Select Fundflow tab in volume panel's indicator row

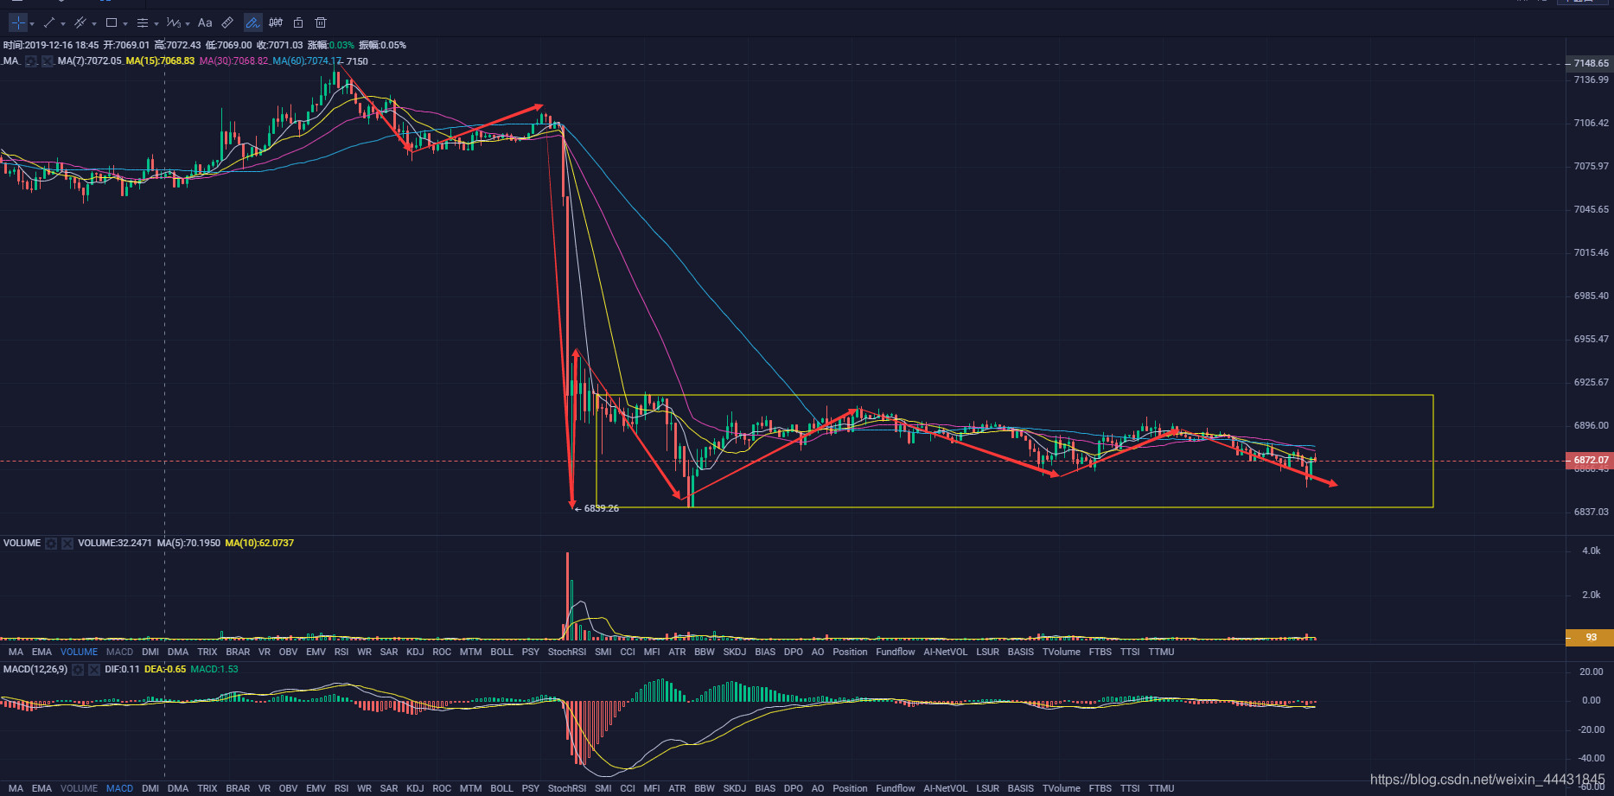coord(896,653)
